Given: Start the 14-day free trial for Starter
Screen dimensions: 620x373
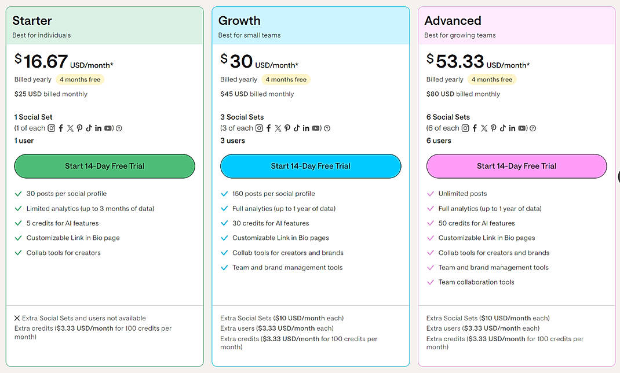Looking at the screenshot, I should pos(104,166).
